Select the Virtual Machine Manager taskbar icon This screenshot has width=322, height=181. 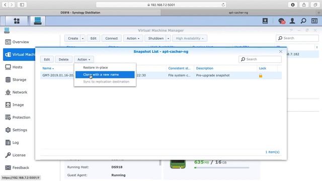pyautogui.click(x=38, y=21)
